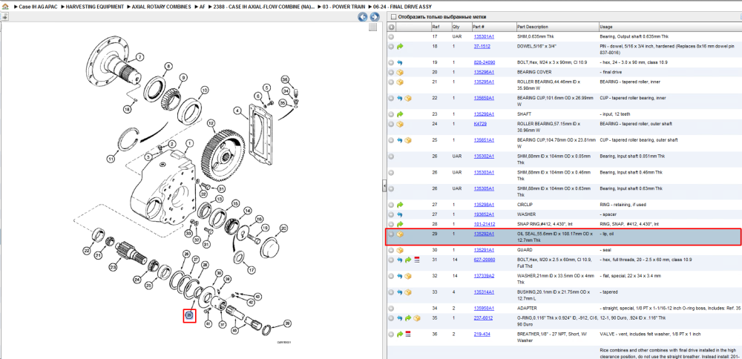742x359 pixels.
Task: Open part link 135292A1
Action: (484, 234)
